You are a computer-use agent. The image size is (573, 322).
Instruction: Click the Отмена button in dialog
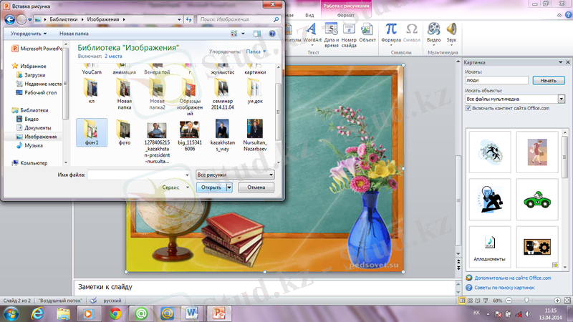click(256, 187)
